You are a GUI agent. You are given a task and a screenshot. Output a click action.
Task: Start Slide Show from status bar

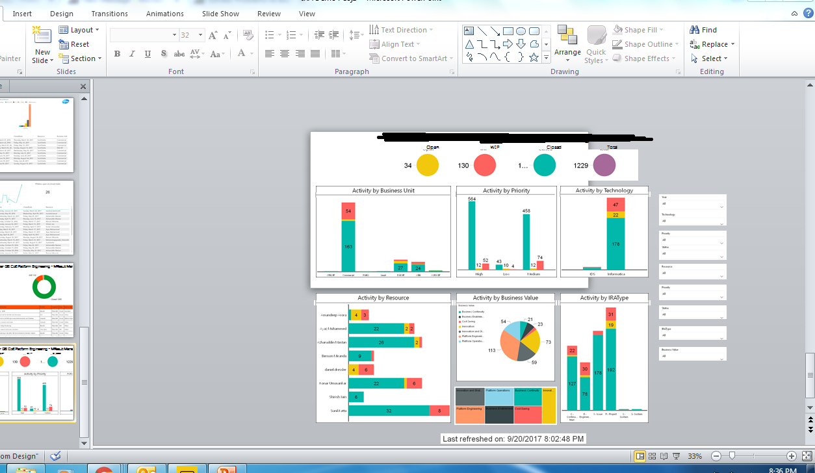[677, 456]
